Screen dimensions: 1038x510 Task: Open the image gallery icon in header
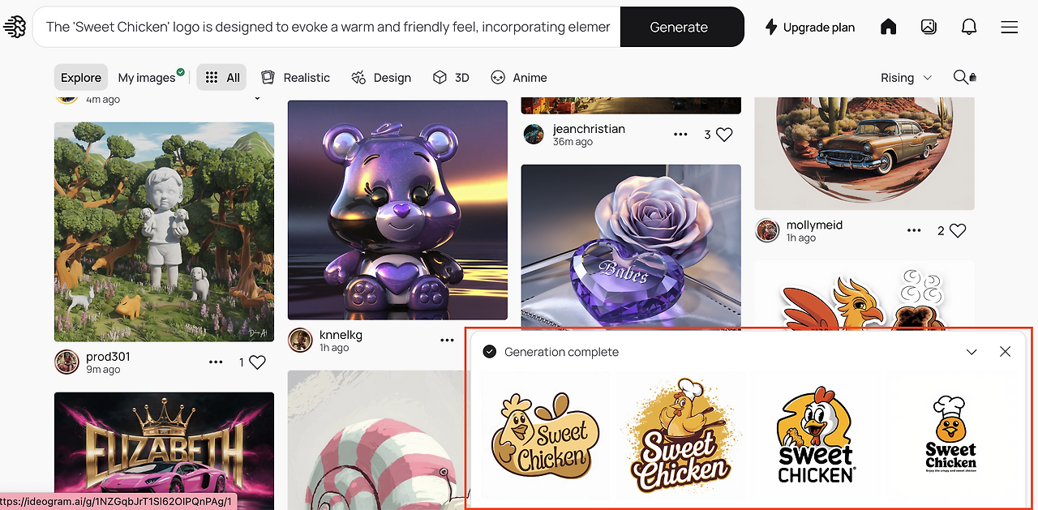pos(929,27)
